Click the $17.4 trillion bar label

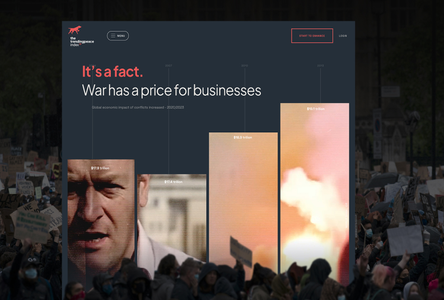(174, 182)
